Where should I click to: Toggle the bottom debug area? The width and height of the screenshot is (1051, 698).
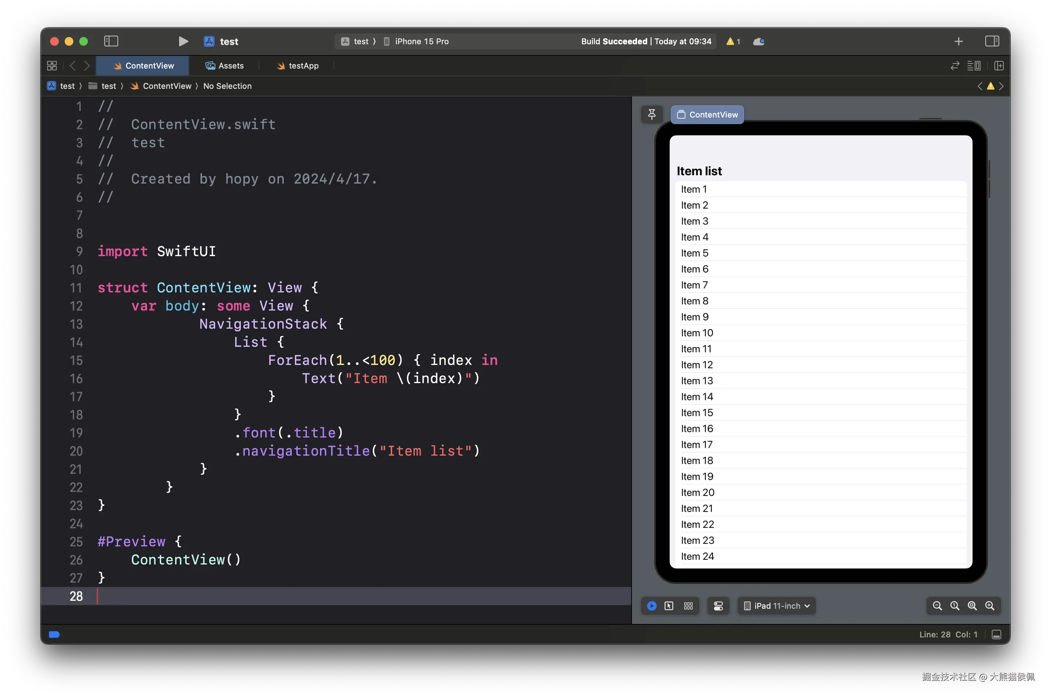pyautogui.click(x=996, y=635)
